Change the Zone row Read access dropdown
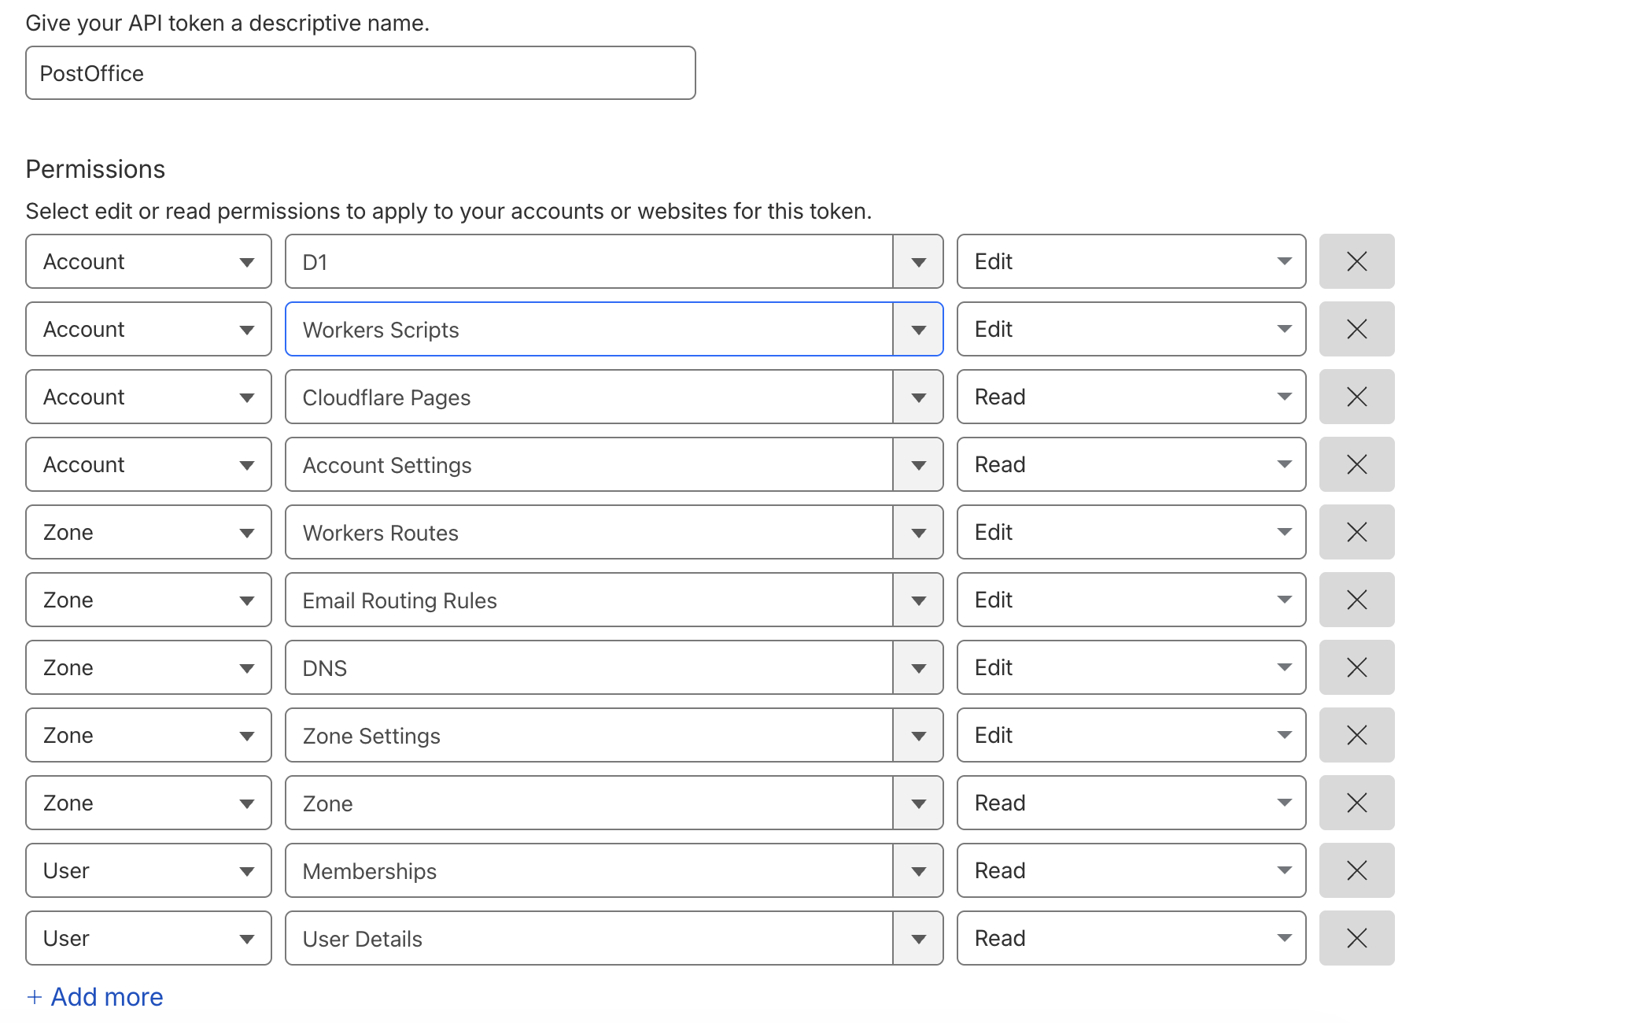This screenshot has height=1023, width=1627. coord(1131,803)
